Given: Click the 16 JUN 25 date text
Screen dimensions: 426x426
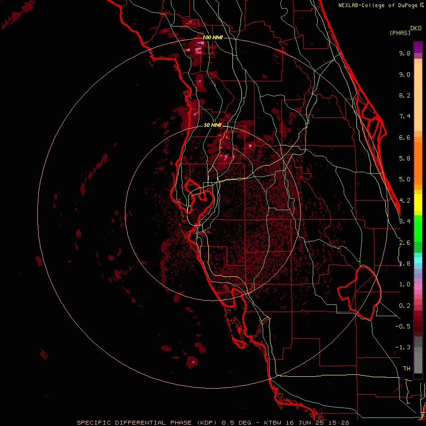Looking at the screenshot, I should [304, 423].
